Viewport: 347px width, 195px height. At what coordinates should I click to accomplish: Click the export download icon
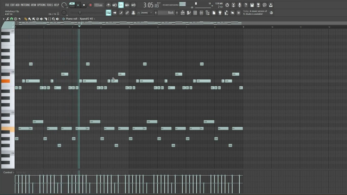click(x=271, y=5)
